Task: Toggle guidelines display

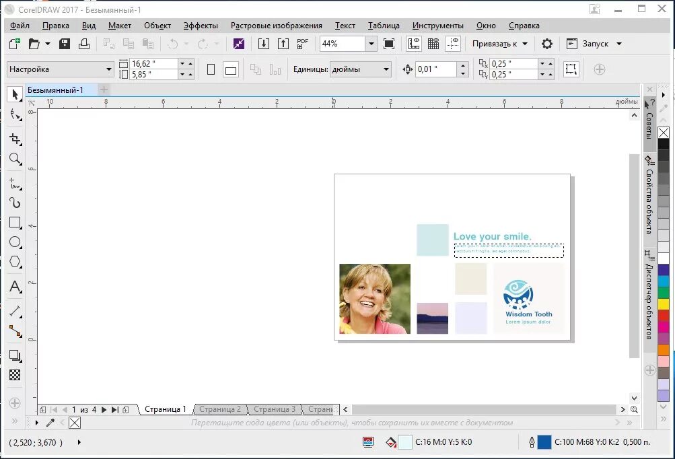Action: [x=453, y=44]
